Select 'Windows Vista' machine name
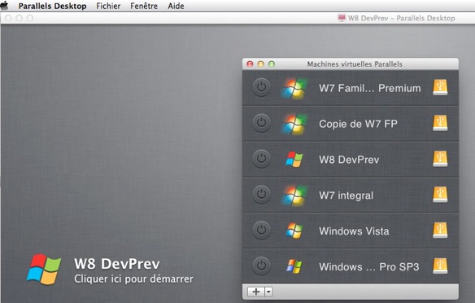The image size is (475, 303). pyautogui.click(x=354, y=231)
